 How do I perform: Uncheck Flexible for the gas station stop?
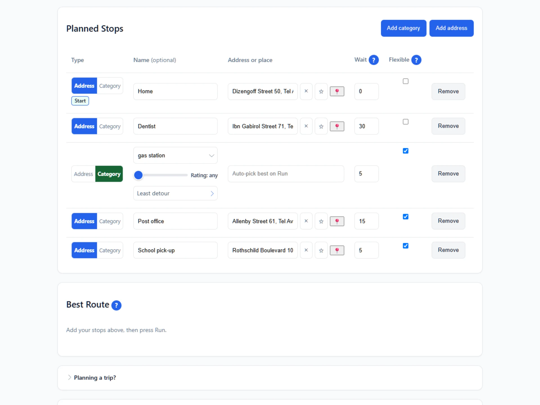[x=406, y=151]
